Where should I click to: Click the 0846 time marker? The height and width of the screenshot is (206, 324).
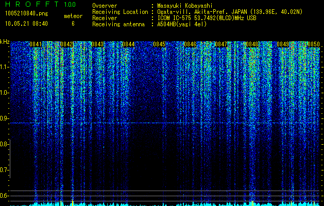click(x=190, y=44)
